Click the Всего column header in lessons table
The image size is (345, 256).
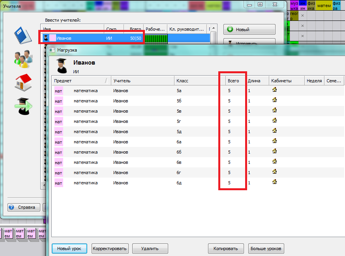233,81
